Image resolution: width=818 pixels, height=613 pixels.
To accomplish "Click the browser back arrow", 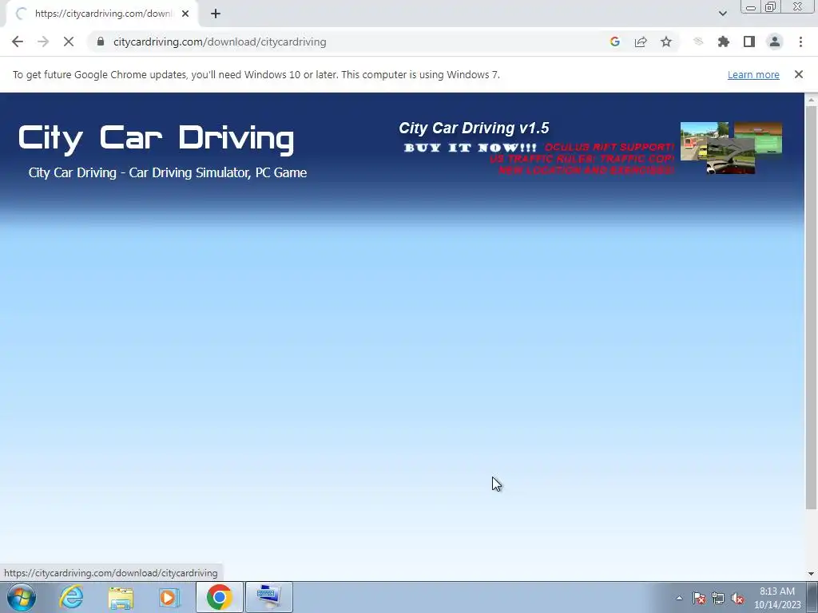I will coord(18,42).
